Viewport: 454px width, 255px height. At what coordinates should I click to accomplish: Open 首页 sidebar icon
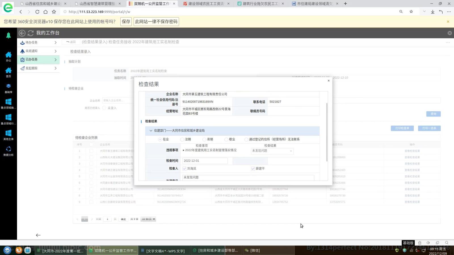tap(9, 72)
